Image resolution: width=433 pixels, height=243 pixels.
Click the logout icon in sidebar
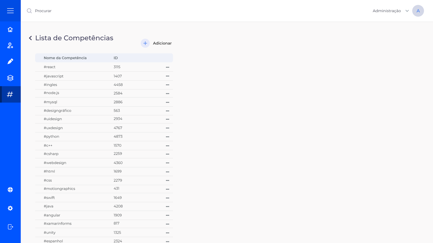pyautogui.click(x=10, y=227)
